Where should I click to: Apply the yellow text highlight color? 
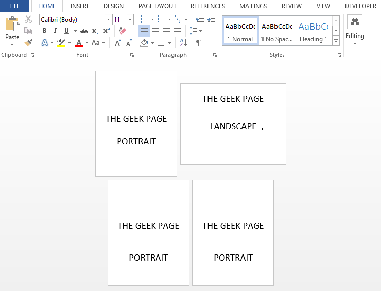tap(61, 43)
